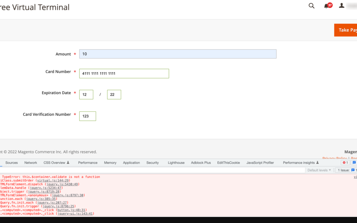Screen dimensions: 357x223
Task: Open notifications bell with 37 badge
Action: click(x=327, y=6)
